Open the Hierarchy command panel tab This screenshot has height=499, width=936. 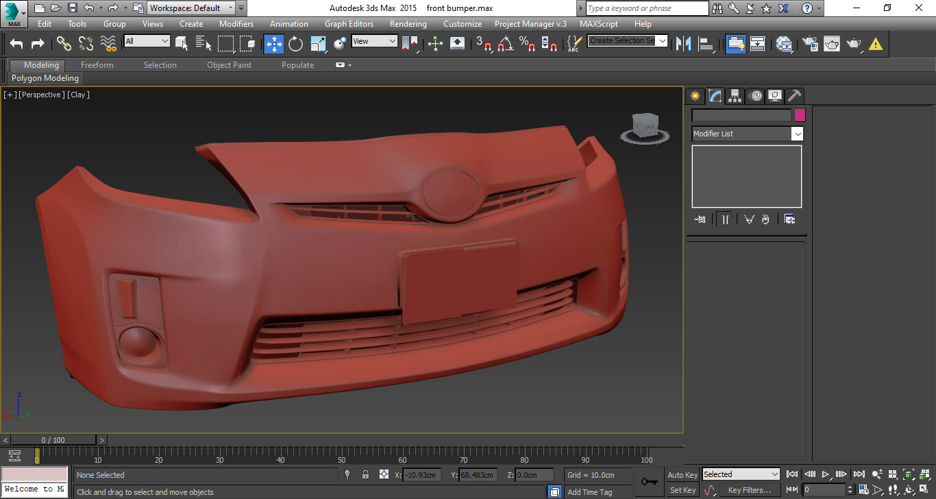pyautogui.click(x=735, y=96)
